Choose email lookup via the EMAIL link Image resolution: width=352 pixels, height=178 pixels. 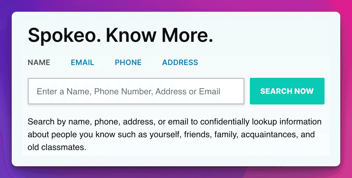click(x=82, y=63)
